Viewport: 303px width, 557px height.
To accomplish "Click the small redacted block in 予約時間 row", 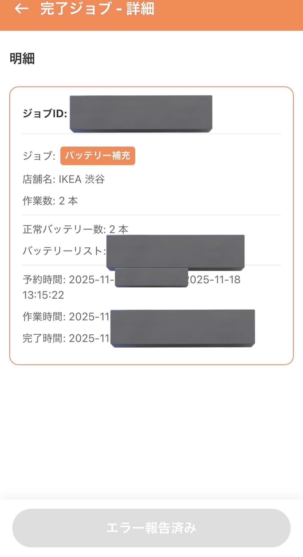I will click(x=151, y=278).
